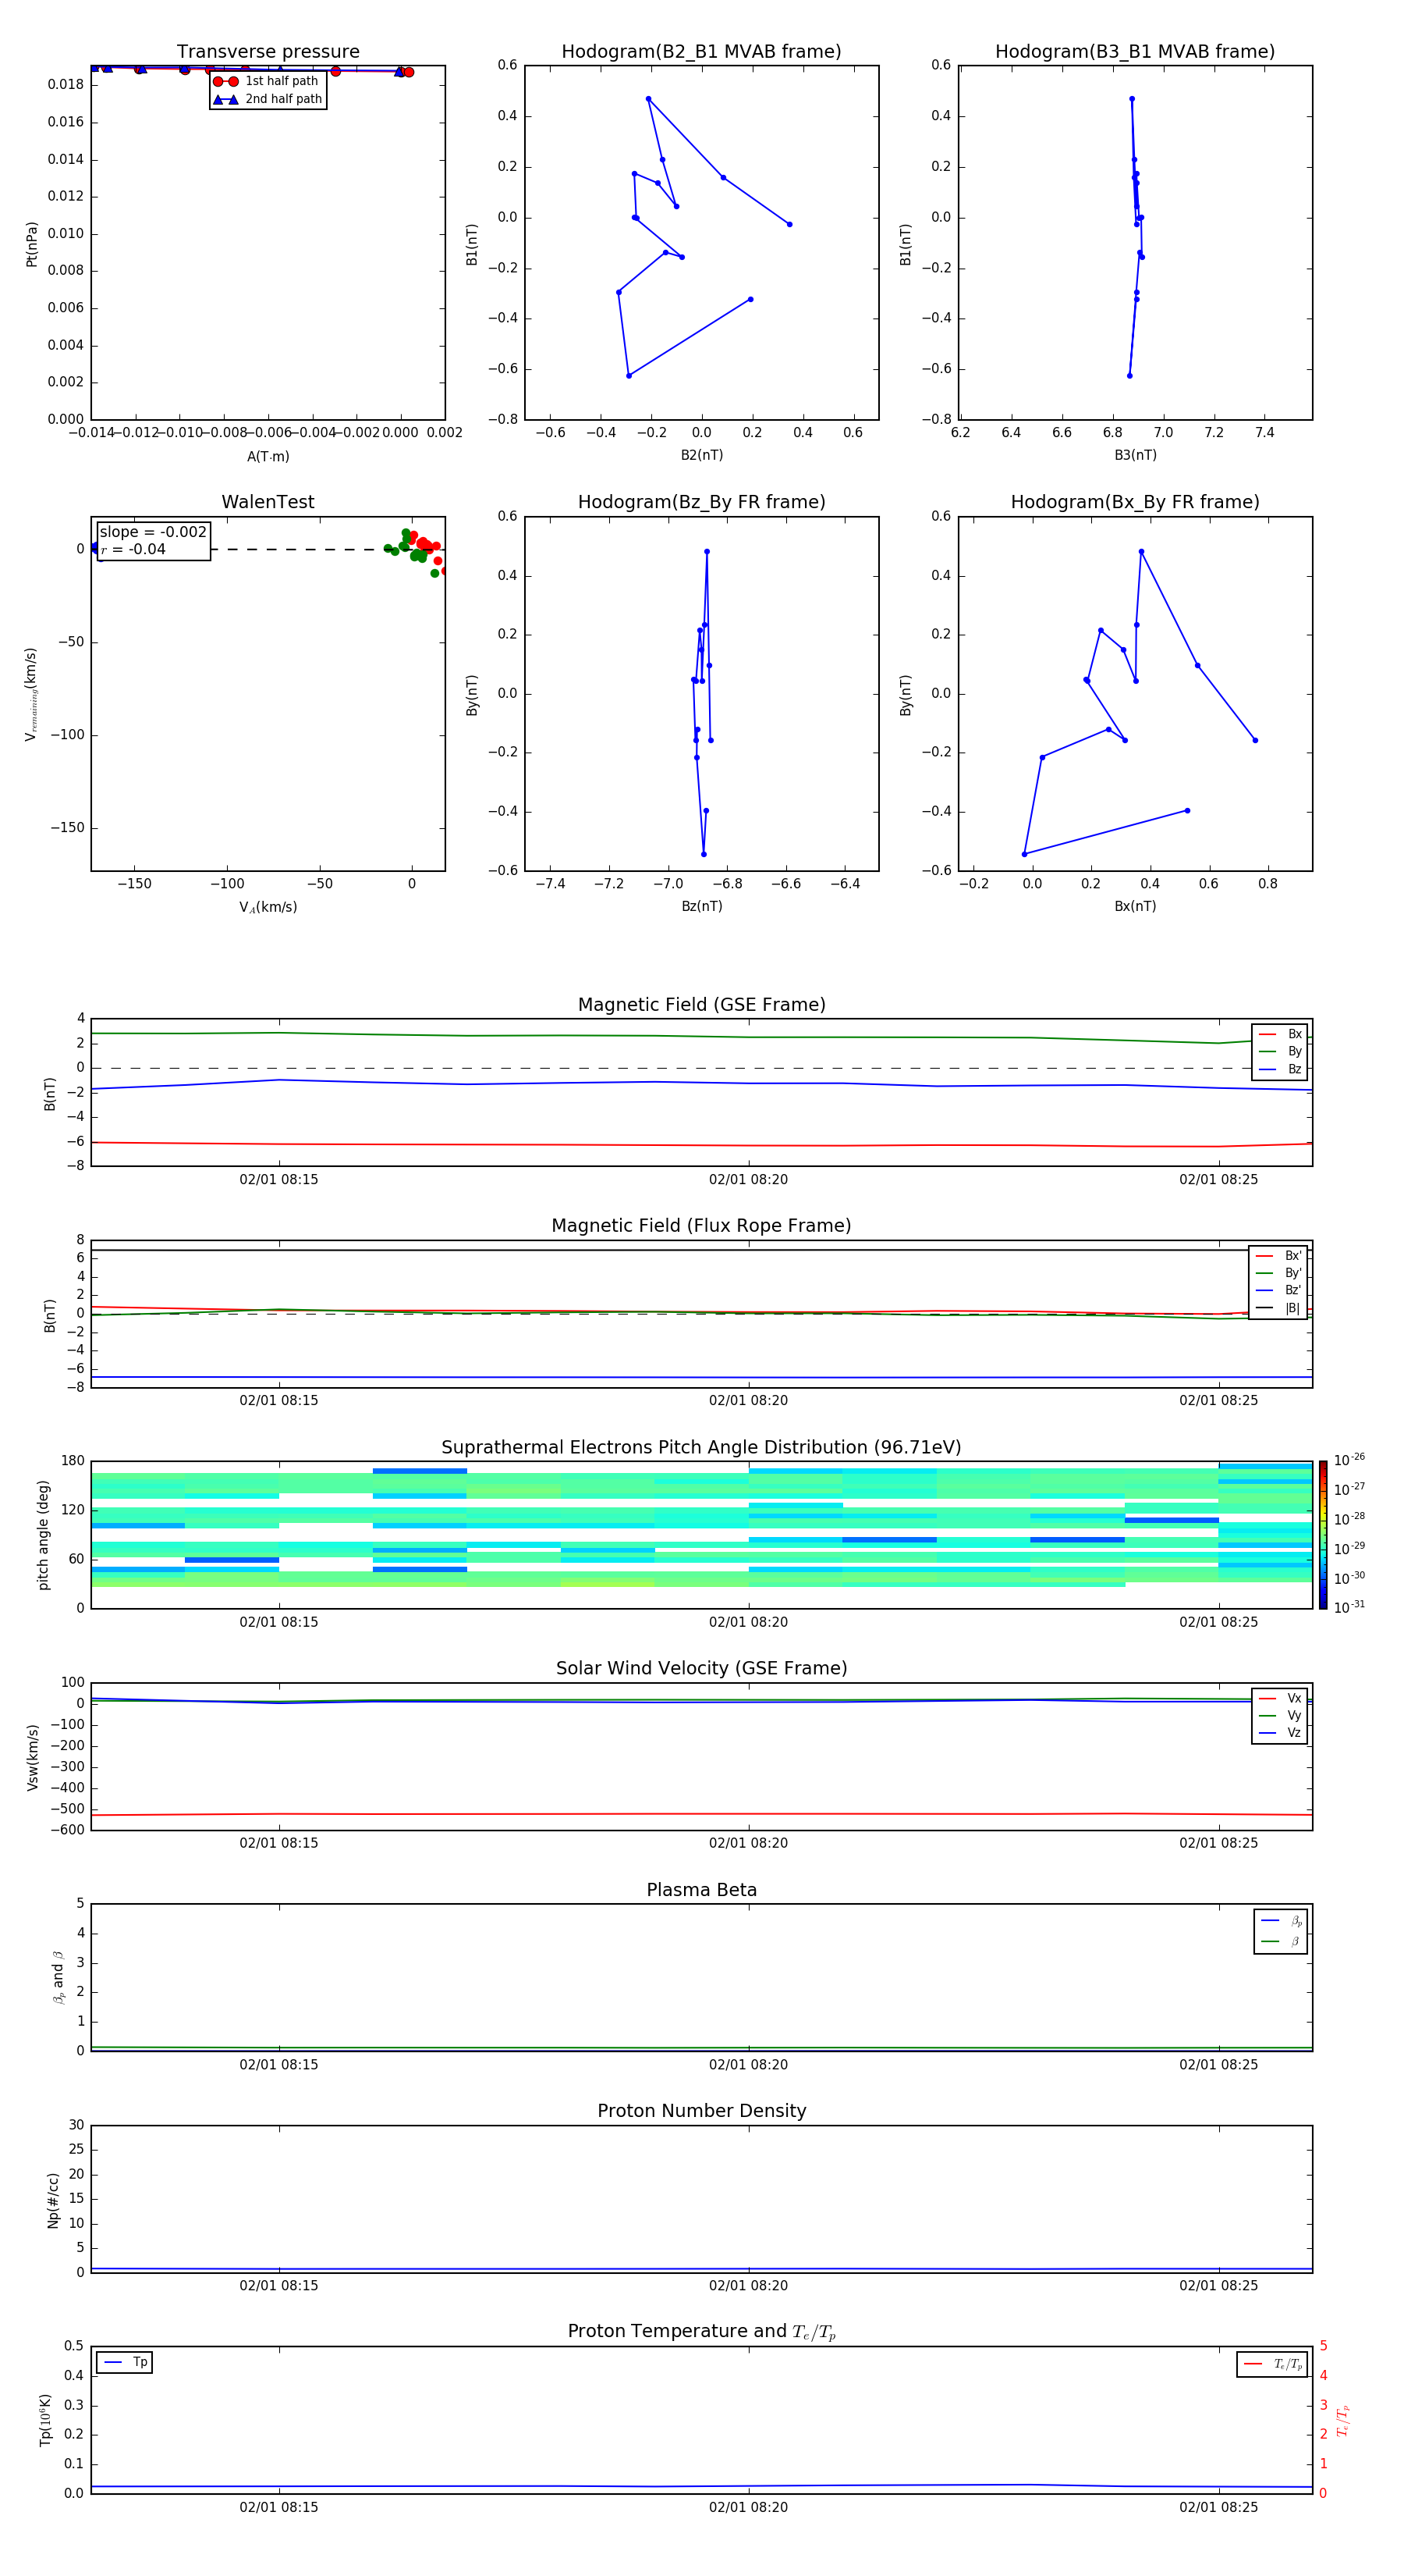Click the 'Bz' legend entry in GSE plot

[1280, 1070]
